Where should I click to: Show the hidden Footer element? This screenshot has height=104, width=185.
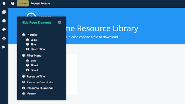pos(24,93)
